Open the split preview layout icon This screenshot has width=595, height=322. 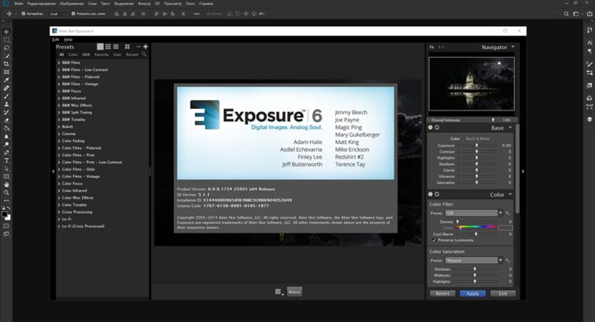(x=278, y=292)
